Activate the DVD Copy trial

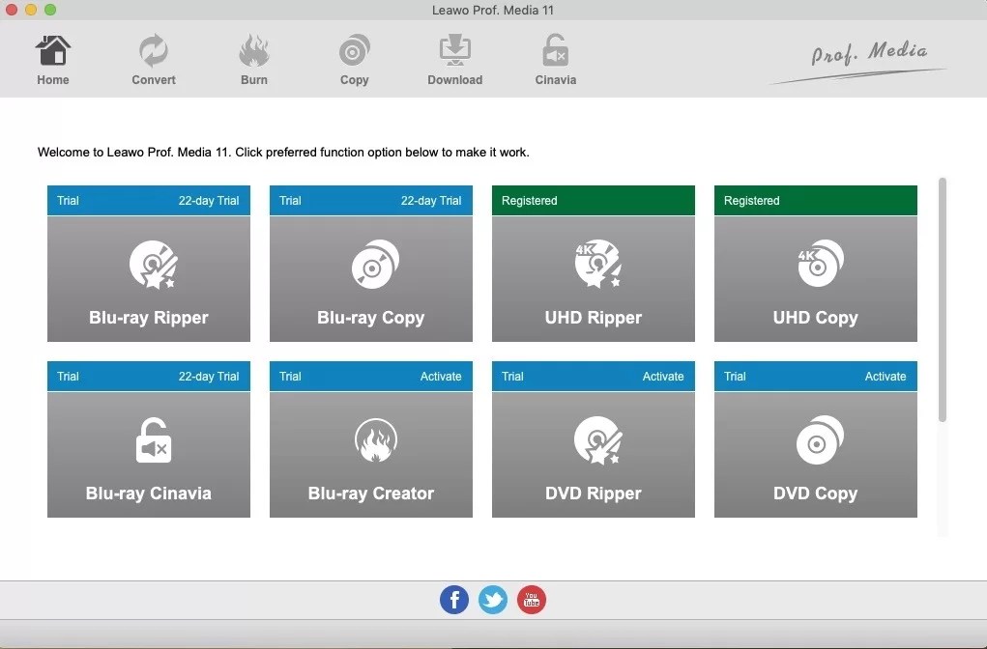coord(885,377)
